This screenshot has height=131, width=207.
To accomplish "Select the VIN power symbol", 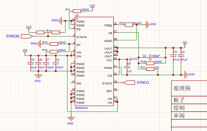I will point(25,50).
